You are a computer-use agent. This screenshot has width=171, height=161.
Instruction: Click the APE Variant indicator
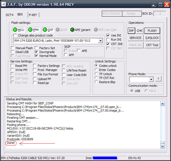tap(81, 30)
